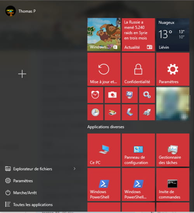Screen dimensions: 194x213
Task: Select the Applications diverses group title
Action: click(106, 127)
